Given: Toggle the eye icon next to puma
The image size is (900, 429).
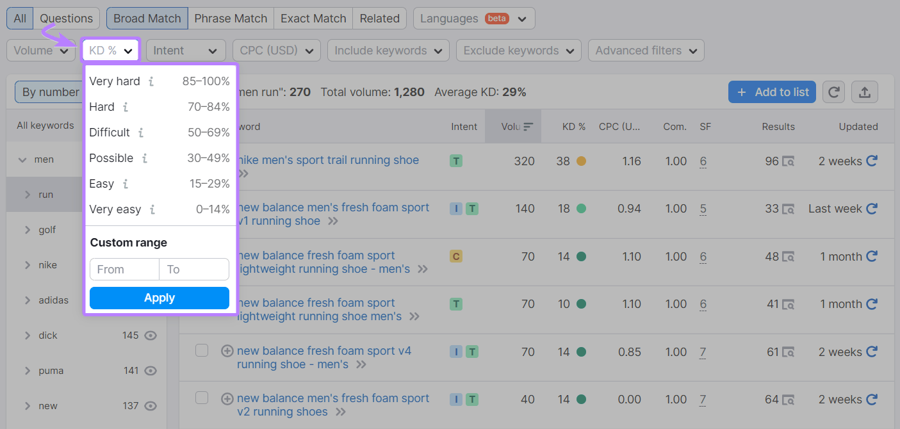Looking at the screenshot, I should pyautogui.click(x=150, y=371).
